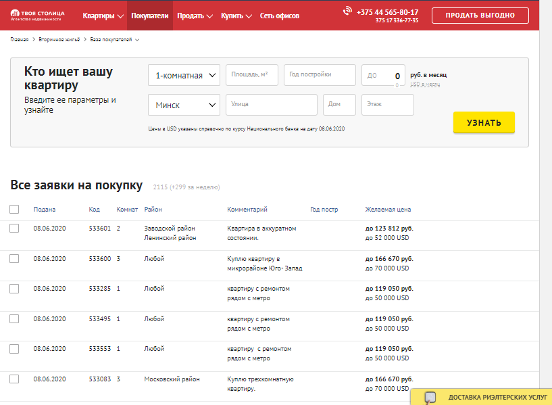Open the 1-комнатная rooms dropdown

pyautogui.click(x=184, y=75)
